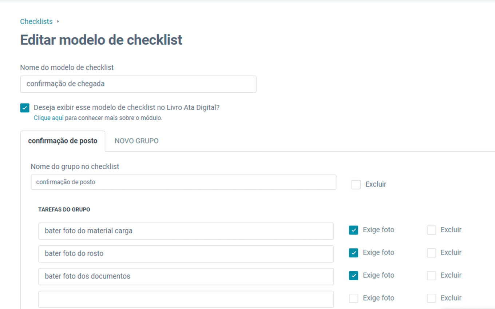Switch to the 'confirmação de posto' tab
The width and height of the screenshot is (495, 309).
[63, 141]
